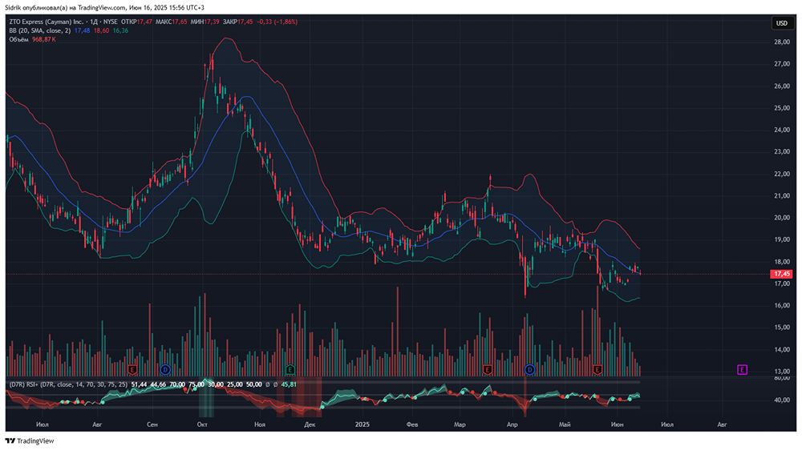
Task: Click the red E earnings marker below August
Action: (132, 369)
